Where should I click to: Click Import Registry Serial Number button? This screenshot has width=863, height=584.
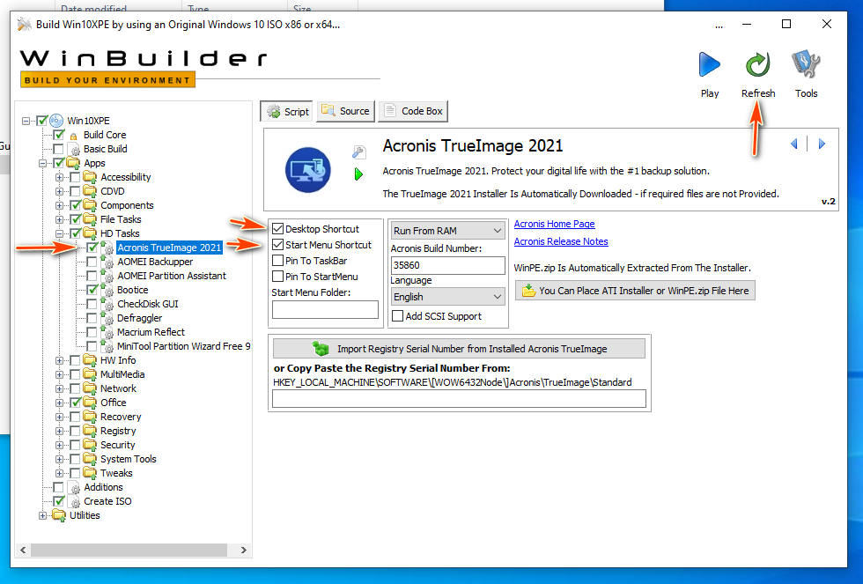(459, 349)
